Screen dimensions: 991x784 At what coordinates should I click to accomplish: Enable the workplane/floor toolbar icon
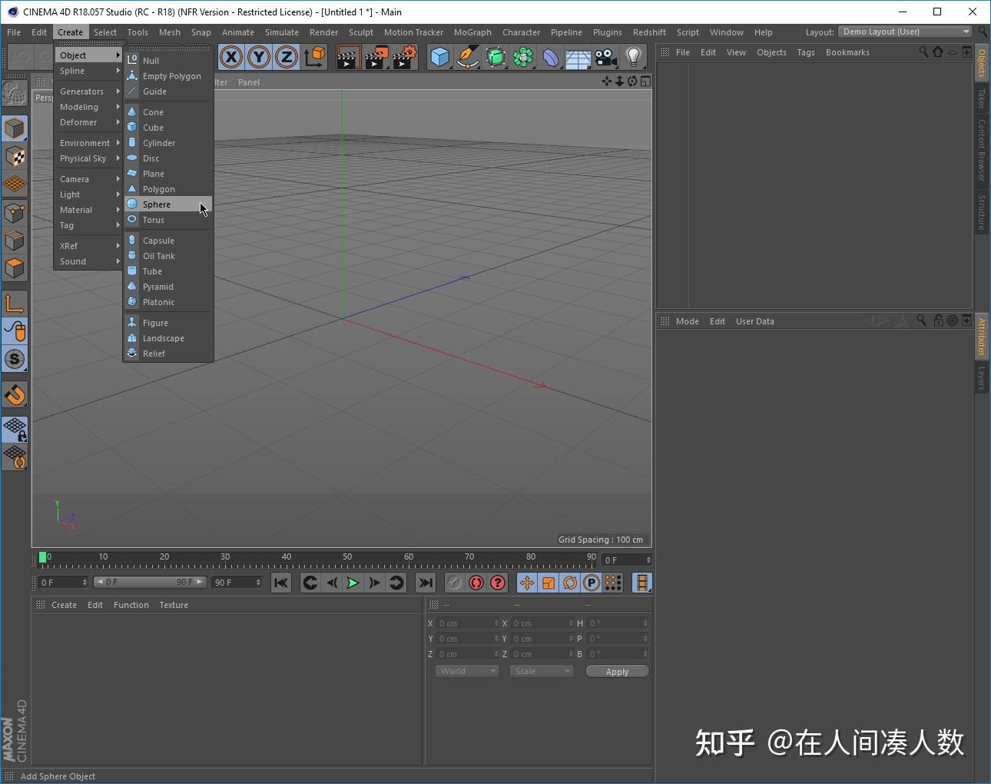(x=578, y=57)
